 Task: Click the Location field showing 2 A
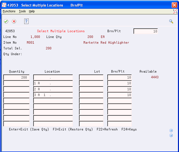click(53, 89)
